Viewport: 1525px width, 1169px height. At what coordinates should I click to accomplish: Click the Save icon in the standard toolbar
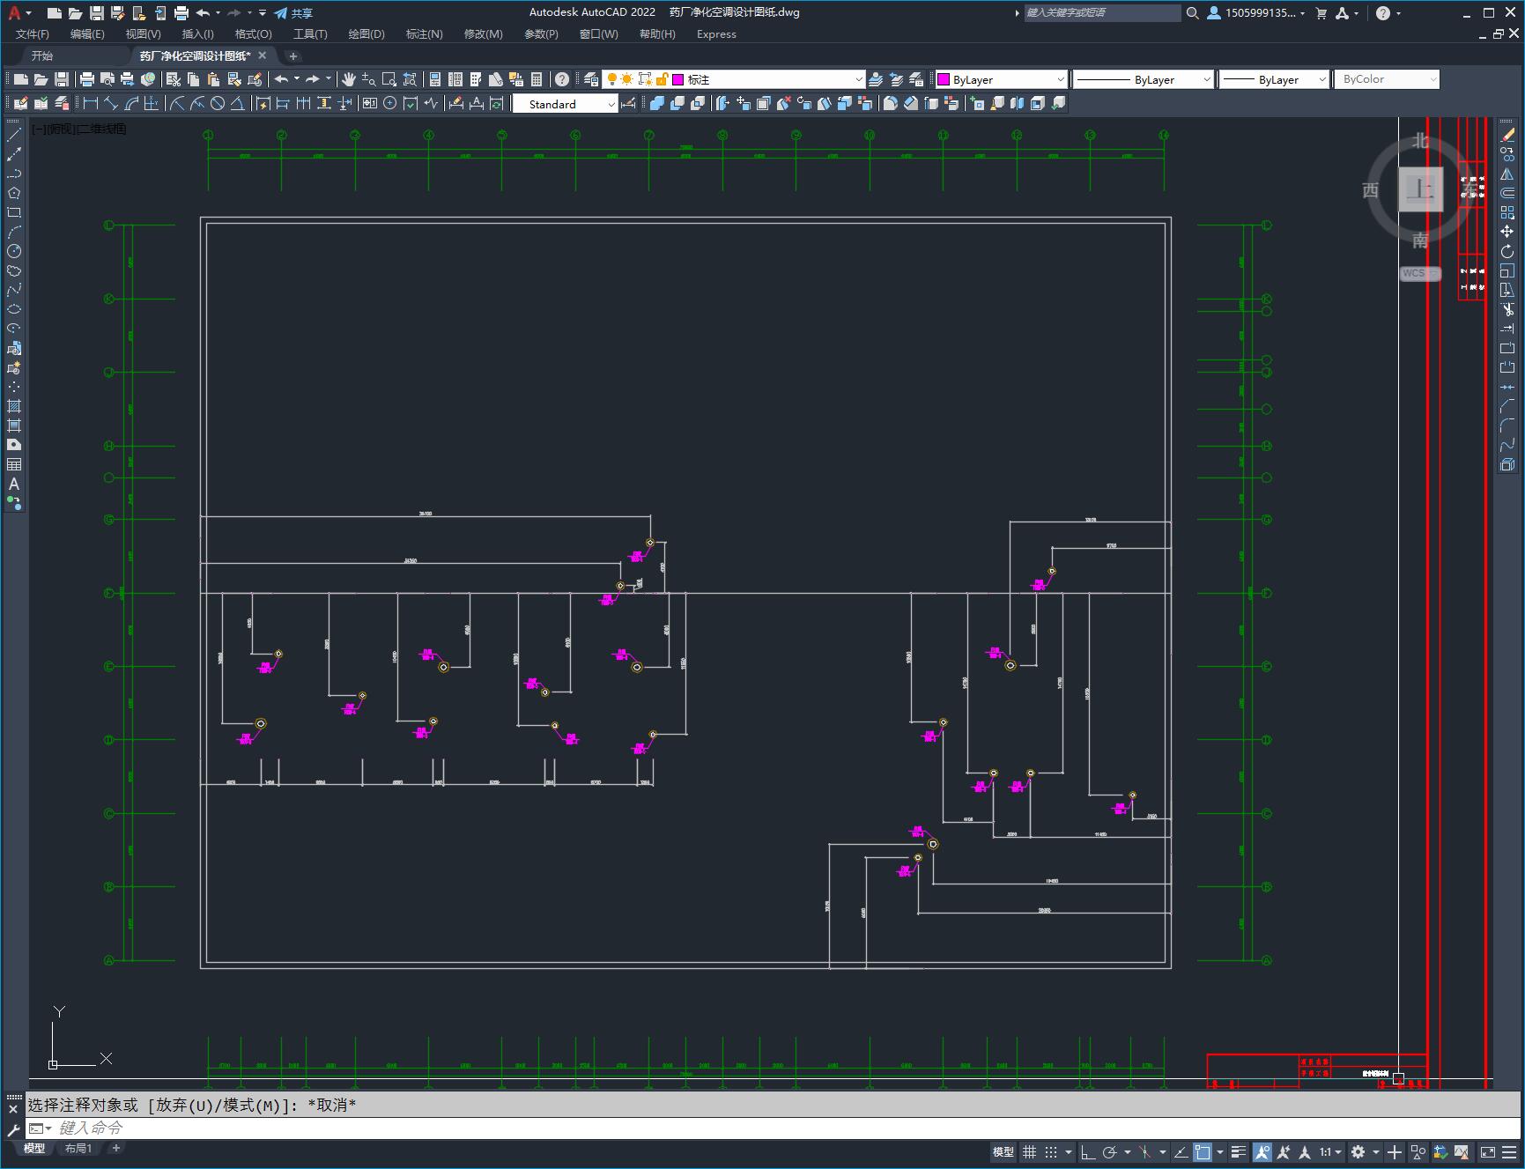[x=62, y=79]
